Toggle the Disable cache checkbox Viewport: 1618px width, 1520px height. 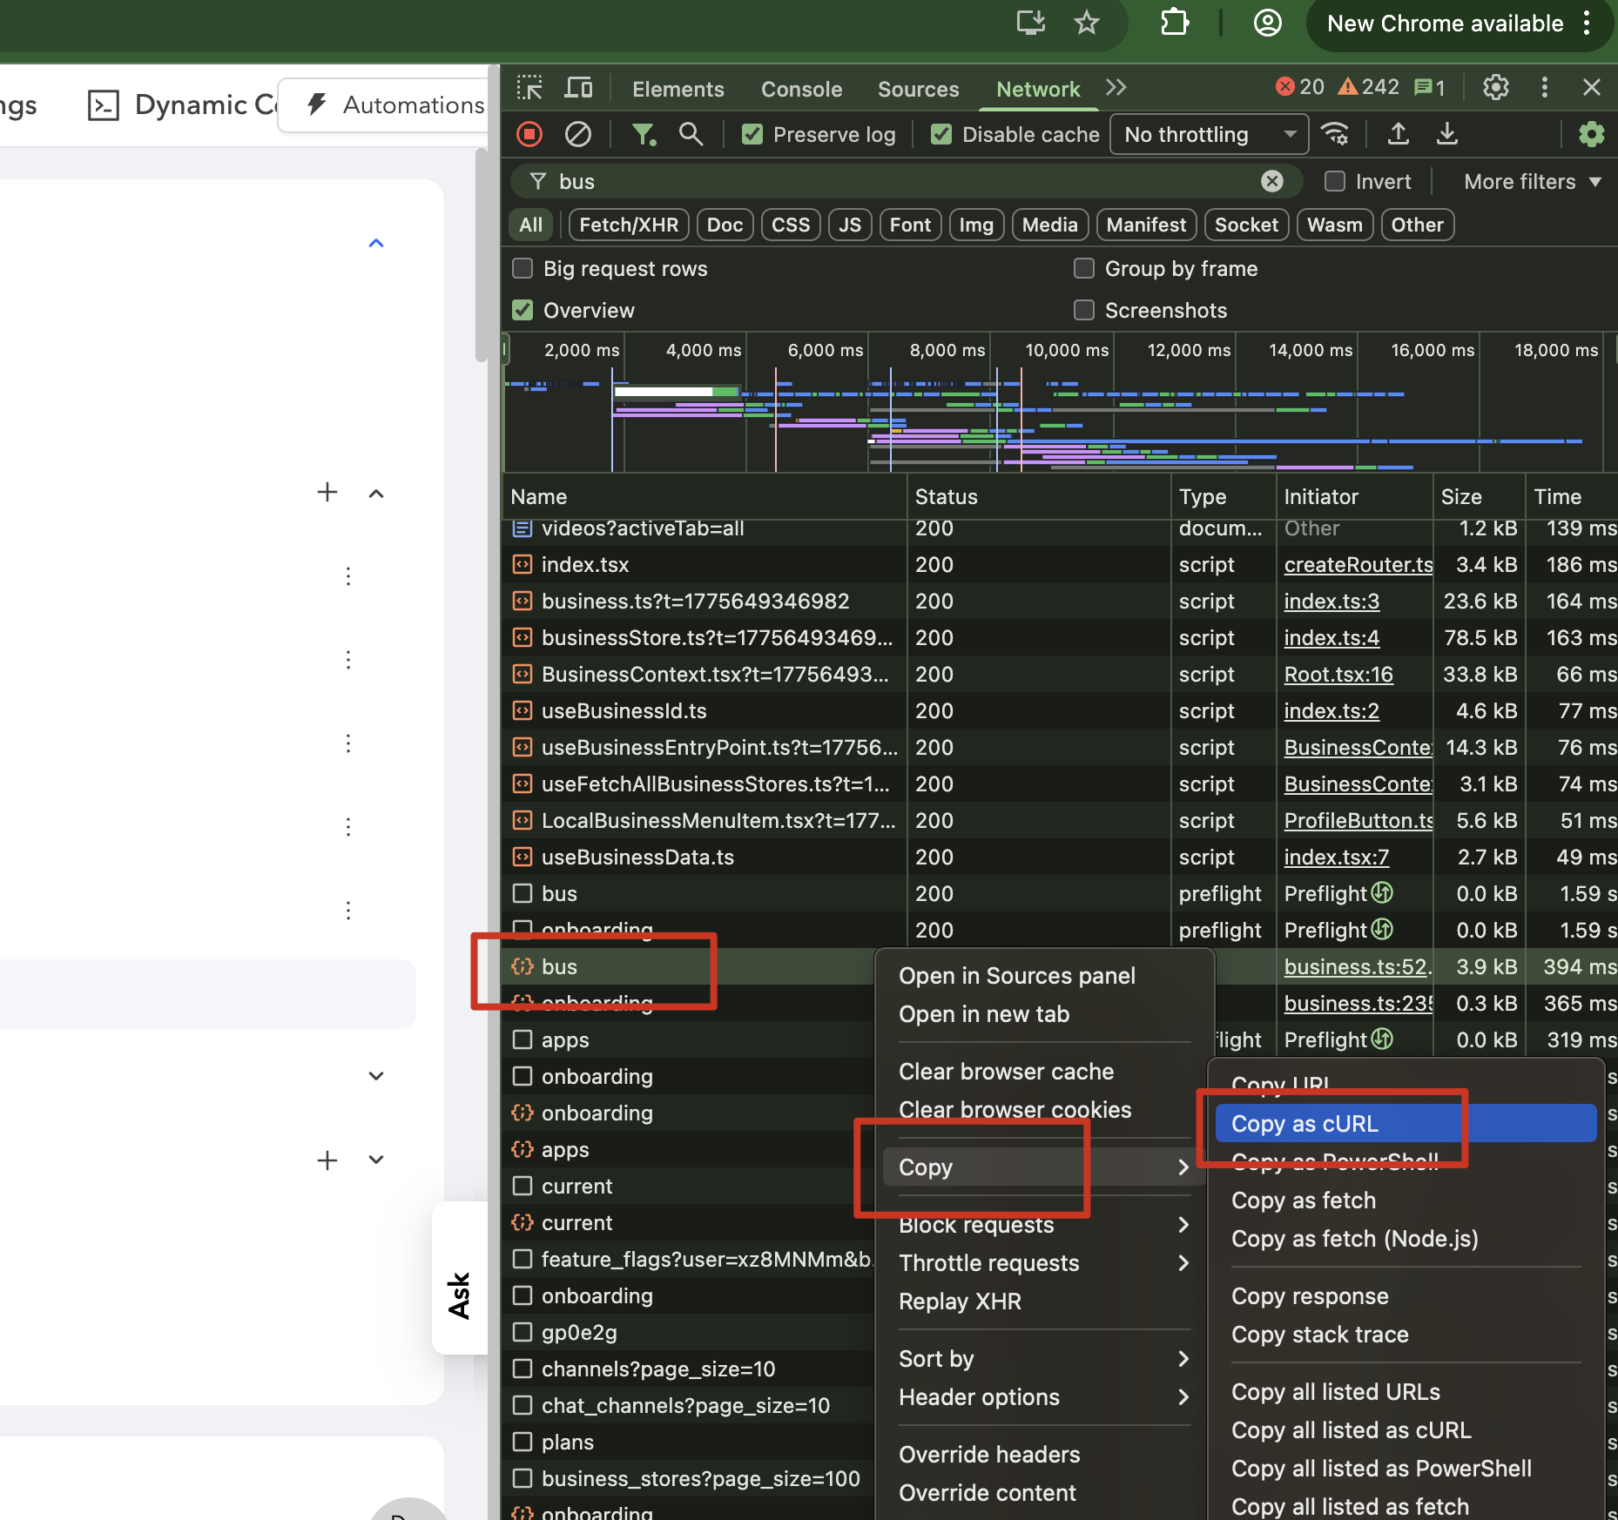coord(941,134)
